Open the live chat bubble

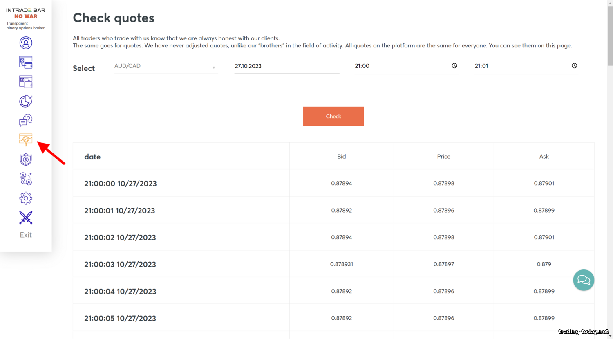[583, 280]
